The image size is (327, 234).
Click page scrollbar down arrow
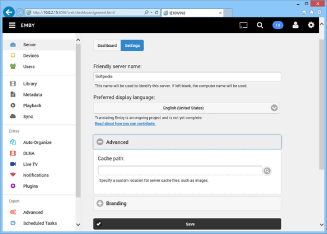[x=322, y=225]
